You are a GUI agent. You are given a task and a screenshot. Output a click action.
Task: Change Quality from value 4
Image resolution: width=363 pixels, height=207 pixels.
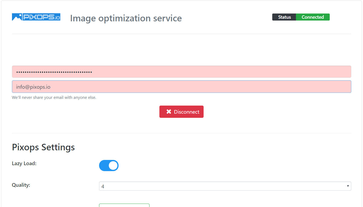click(225, 186)
